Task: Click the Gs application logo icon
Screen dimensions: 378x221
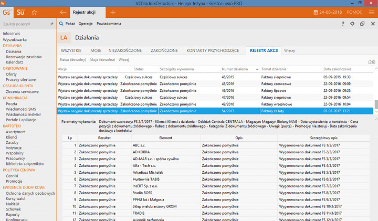Action: (5, 11)
